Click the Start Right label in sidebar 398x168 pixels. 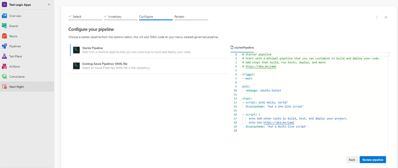(x=16, y=87)
